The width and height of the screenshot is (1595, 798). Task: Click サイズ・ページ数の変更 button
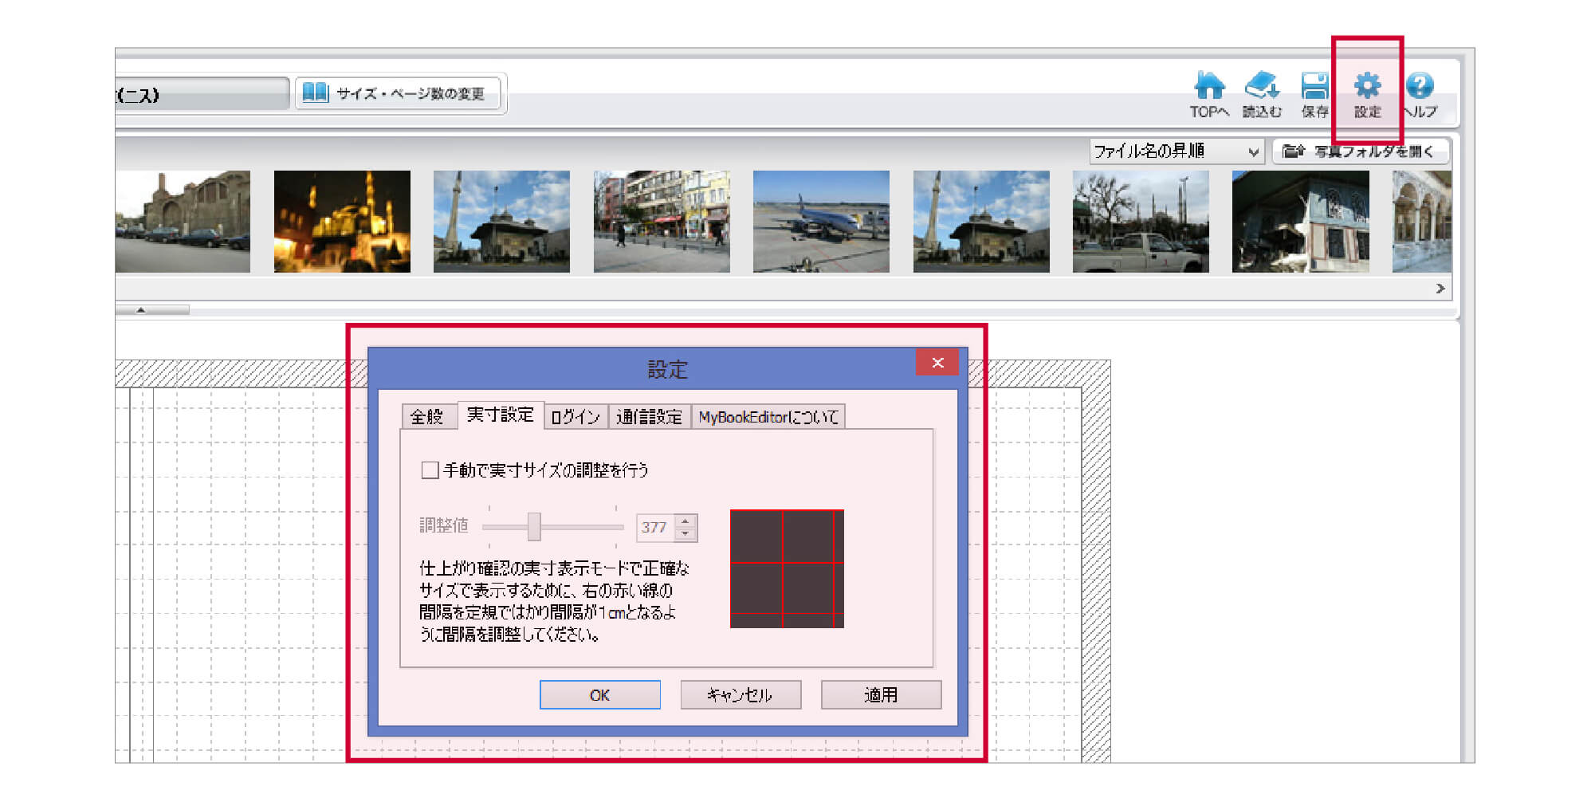(398, 93)
